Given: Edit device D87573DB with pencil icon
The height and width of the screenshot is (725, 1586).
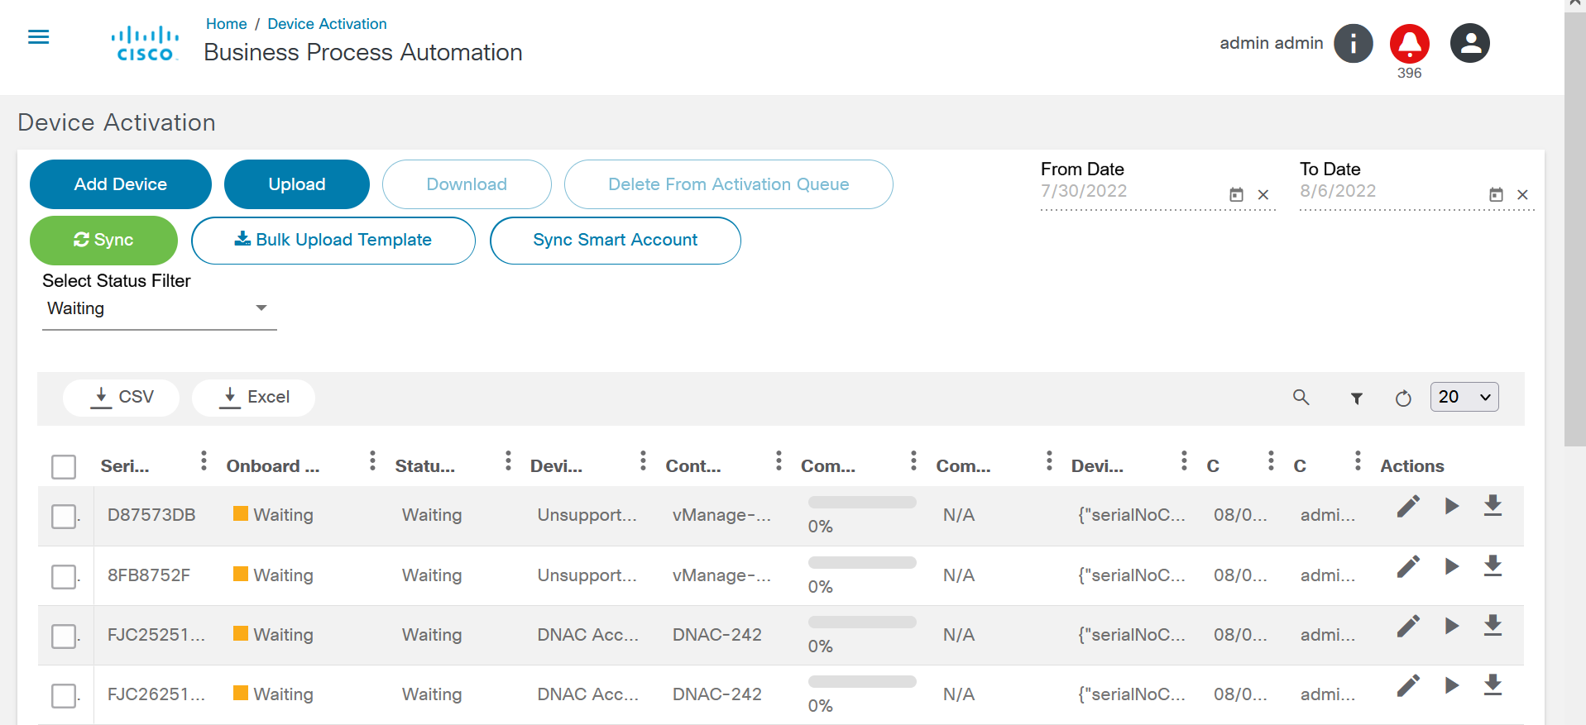Looking at the screenshot, I should click(x=1408, y=506).
